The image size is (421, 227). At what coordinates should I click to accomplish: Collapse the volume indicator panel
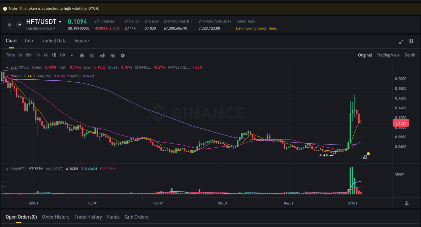click(x=7, y=169)
